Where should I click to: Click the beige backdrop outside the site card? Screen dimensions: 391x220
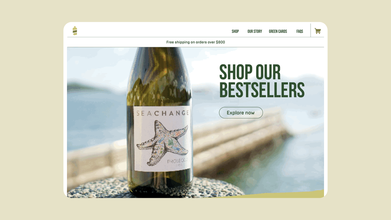(30, 110)
